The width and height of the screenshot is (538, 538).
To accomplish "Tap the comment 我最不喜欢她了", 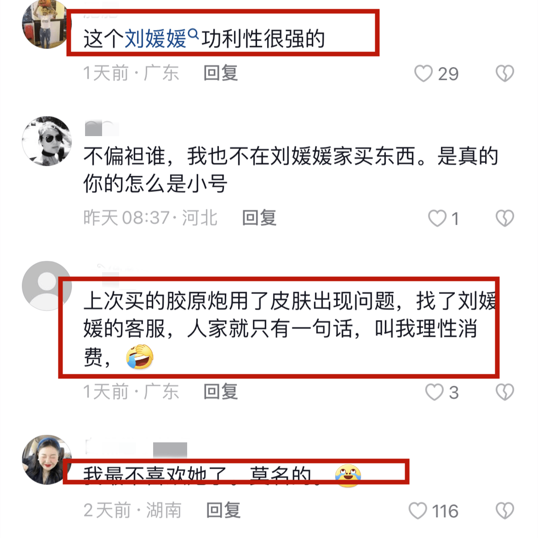I will coord(222,475).
